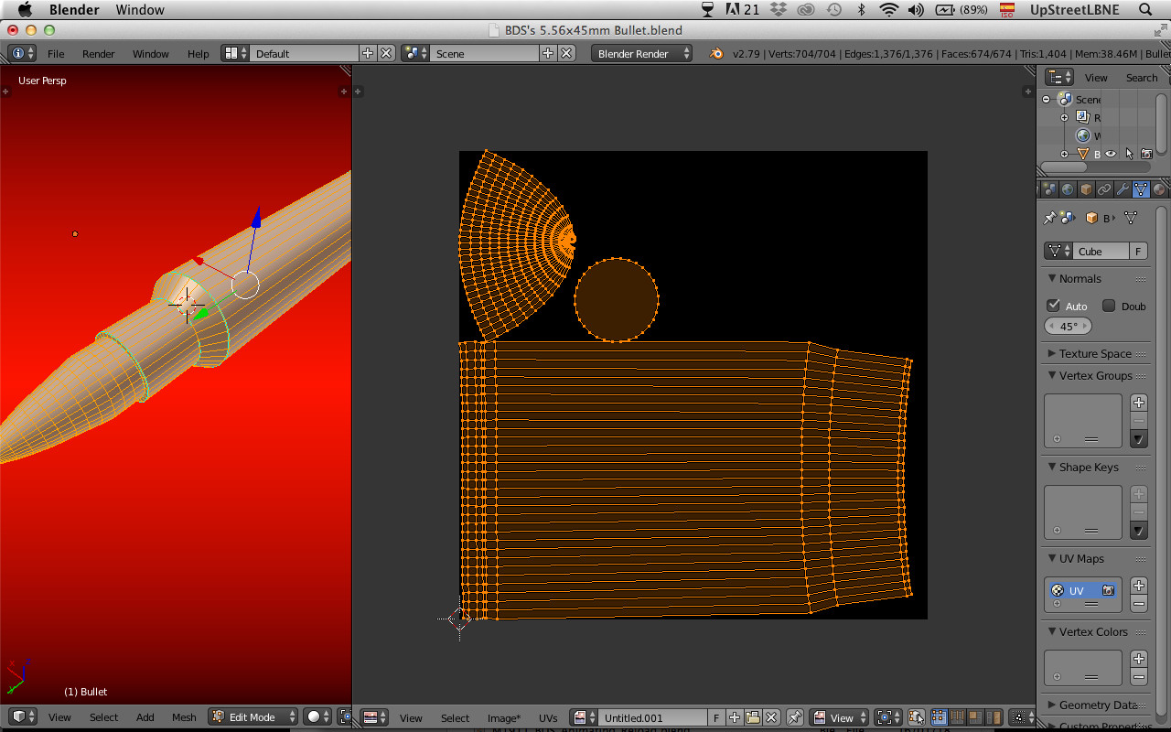Open the Help menu
The height and width of the screenshot is (732, 1171).
click(x=198, y=54)
